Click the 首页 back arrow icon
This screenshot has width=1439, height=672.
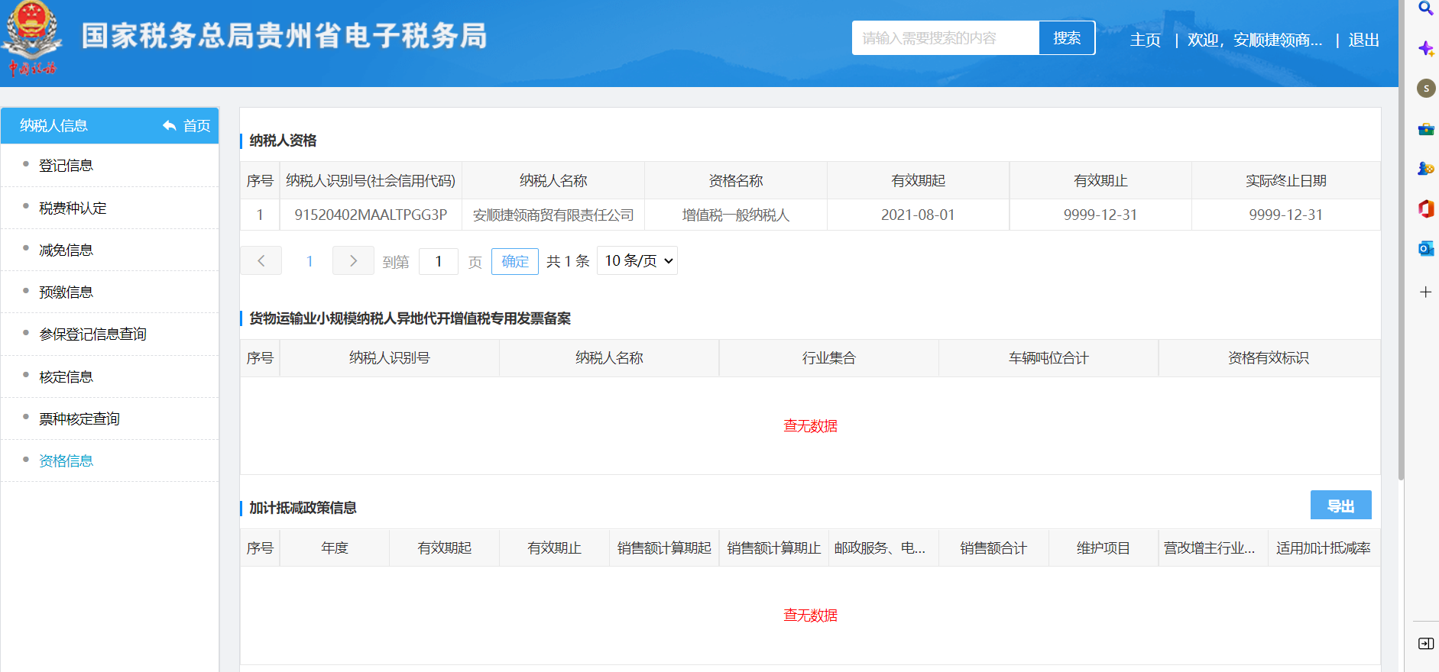click(169, 126)
